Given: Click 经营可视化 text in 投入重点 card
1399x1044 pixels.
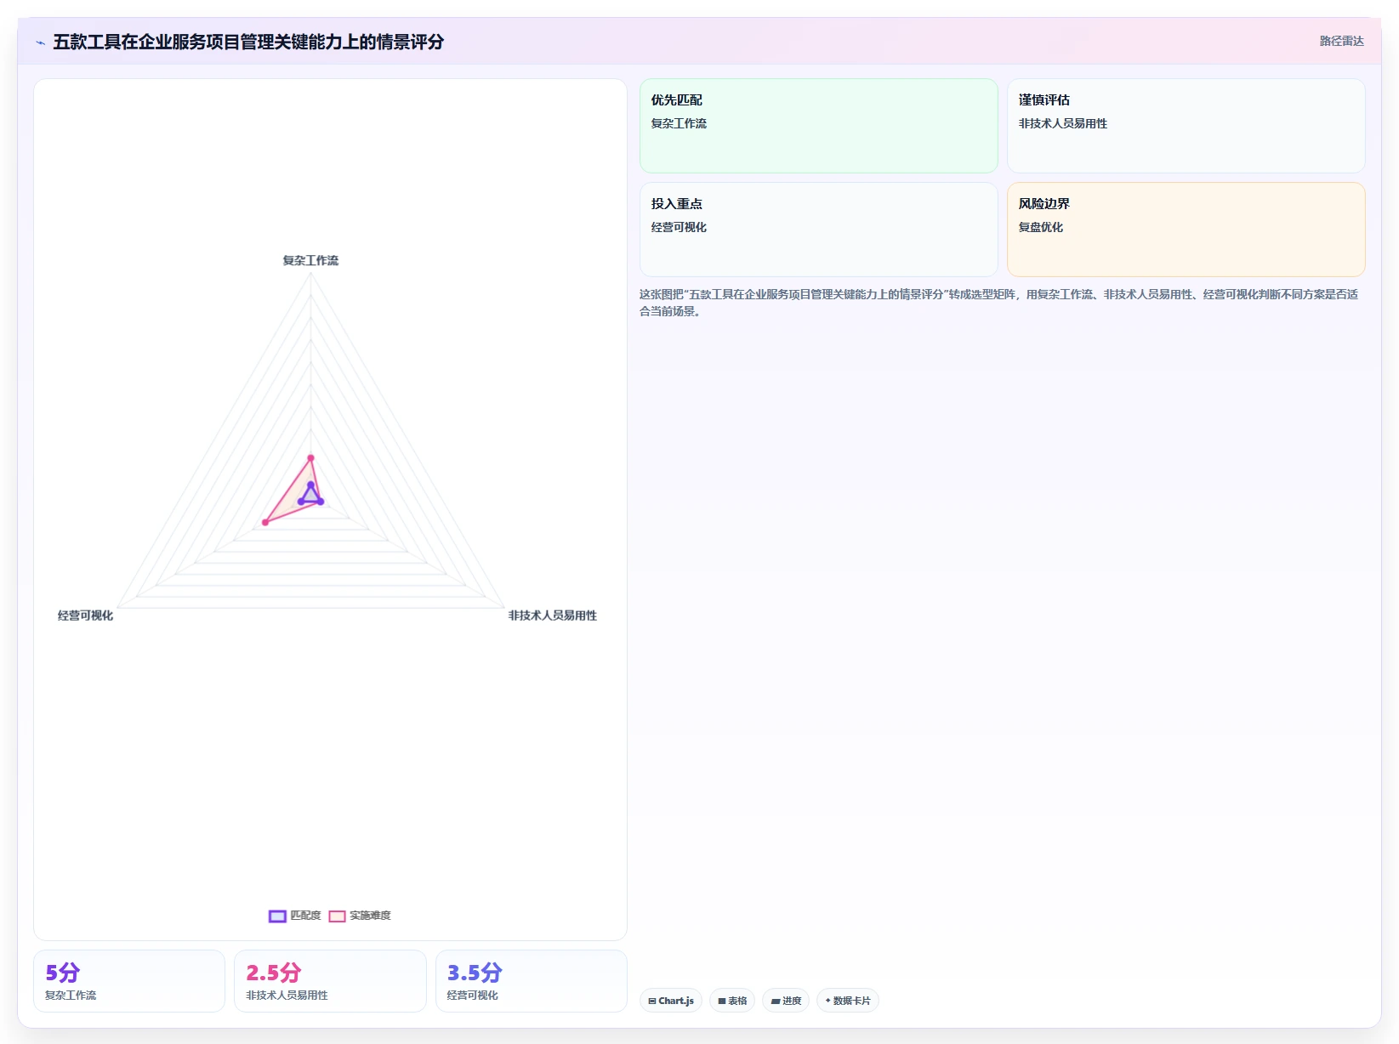Looking at the screenshot, I should pos(679,227).
